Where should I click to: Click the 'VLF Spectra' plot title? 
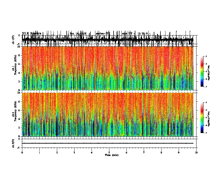coord(32,34)
